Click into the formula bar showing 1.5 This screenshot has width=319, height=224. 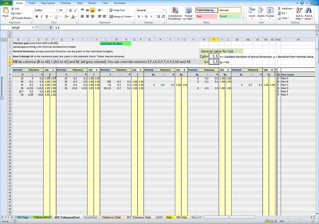tap(184, 27)
